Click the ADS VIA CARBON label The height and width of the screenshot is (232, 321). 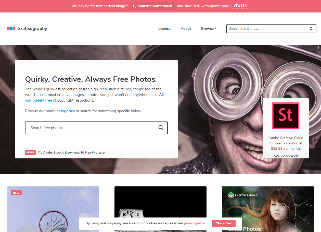pos(286,156)
